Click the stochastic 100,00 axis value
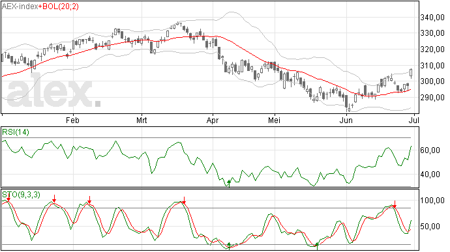The width and height of the screenshot is (450, 252). tap(432, 201)
